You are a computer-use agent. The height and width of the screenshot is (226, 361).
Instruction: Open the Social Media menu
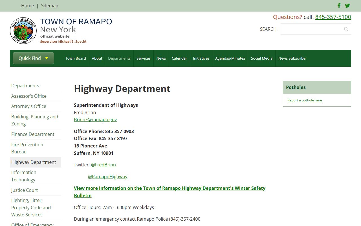[x=262, y=58]
